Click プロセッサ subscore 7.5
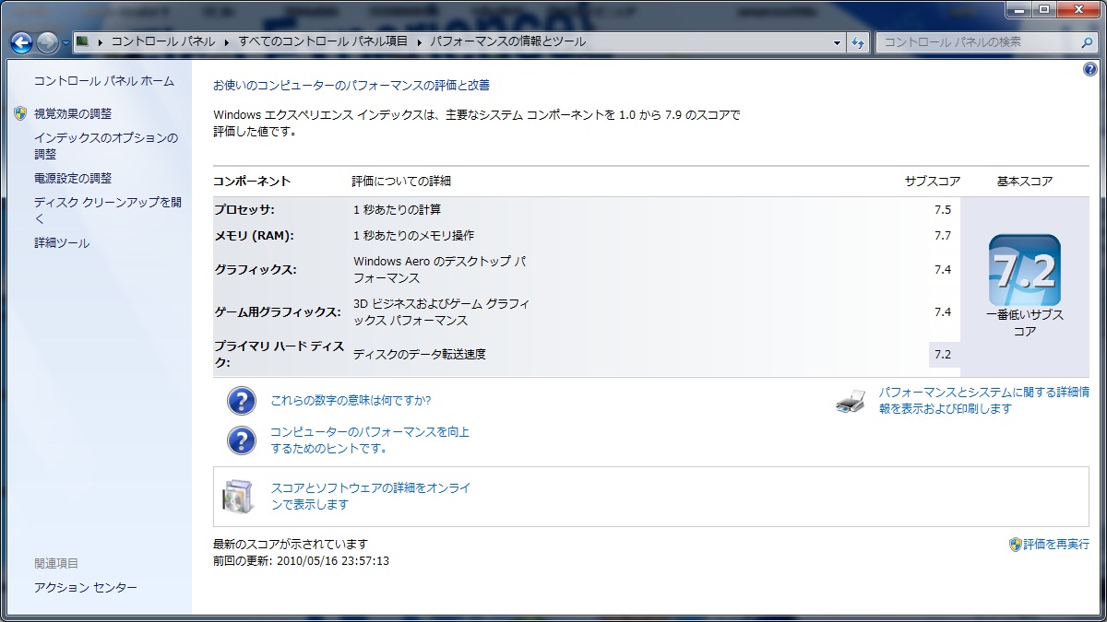The width and height of the screenshot is (1107, 622). click(x=942, y=209)
